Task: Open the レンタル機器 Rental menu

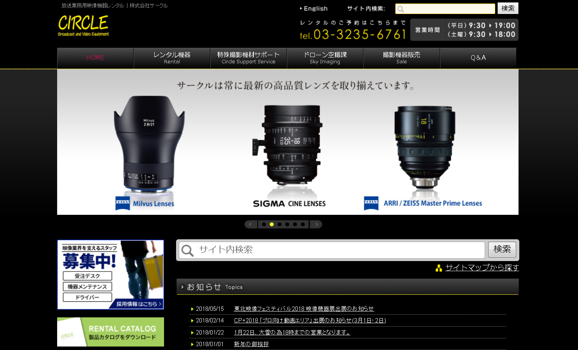Action: (x=172, y=58)
